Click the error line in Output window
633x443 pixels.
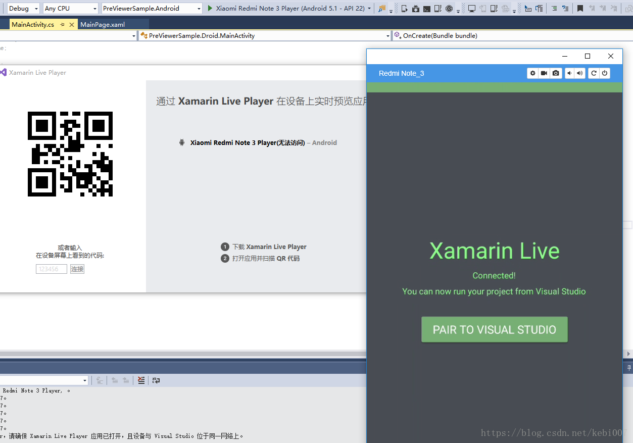[123, 436]
